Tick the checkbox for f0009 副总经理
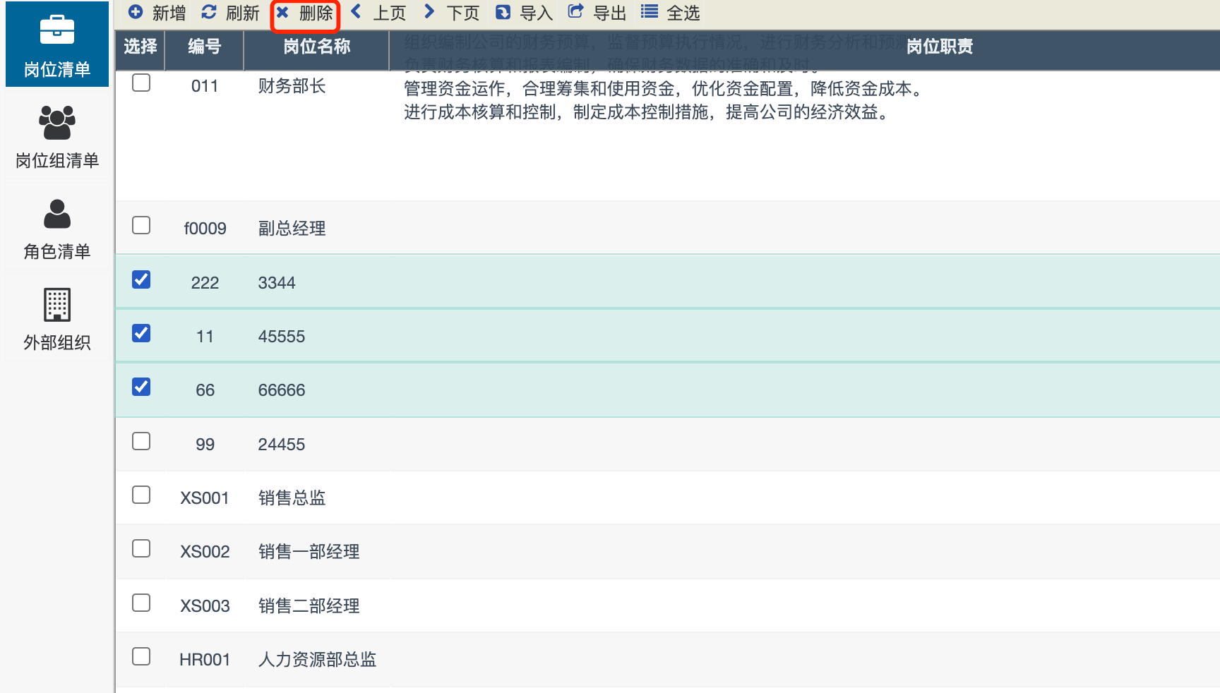 (141, 225)
